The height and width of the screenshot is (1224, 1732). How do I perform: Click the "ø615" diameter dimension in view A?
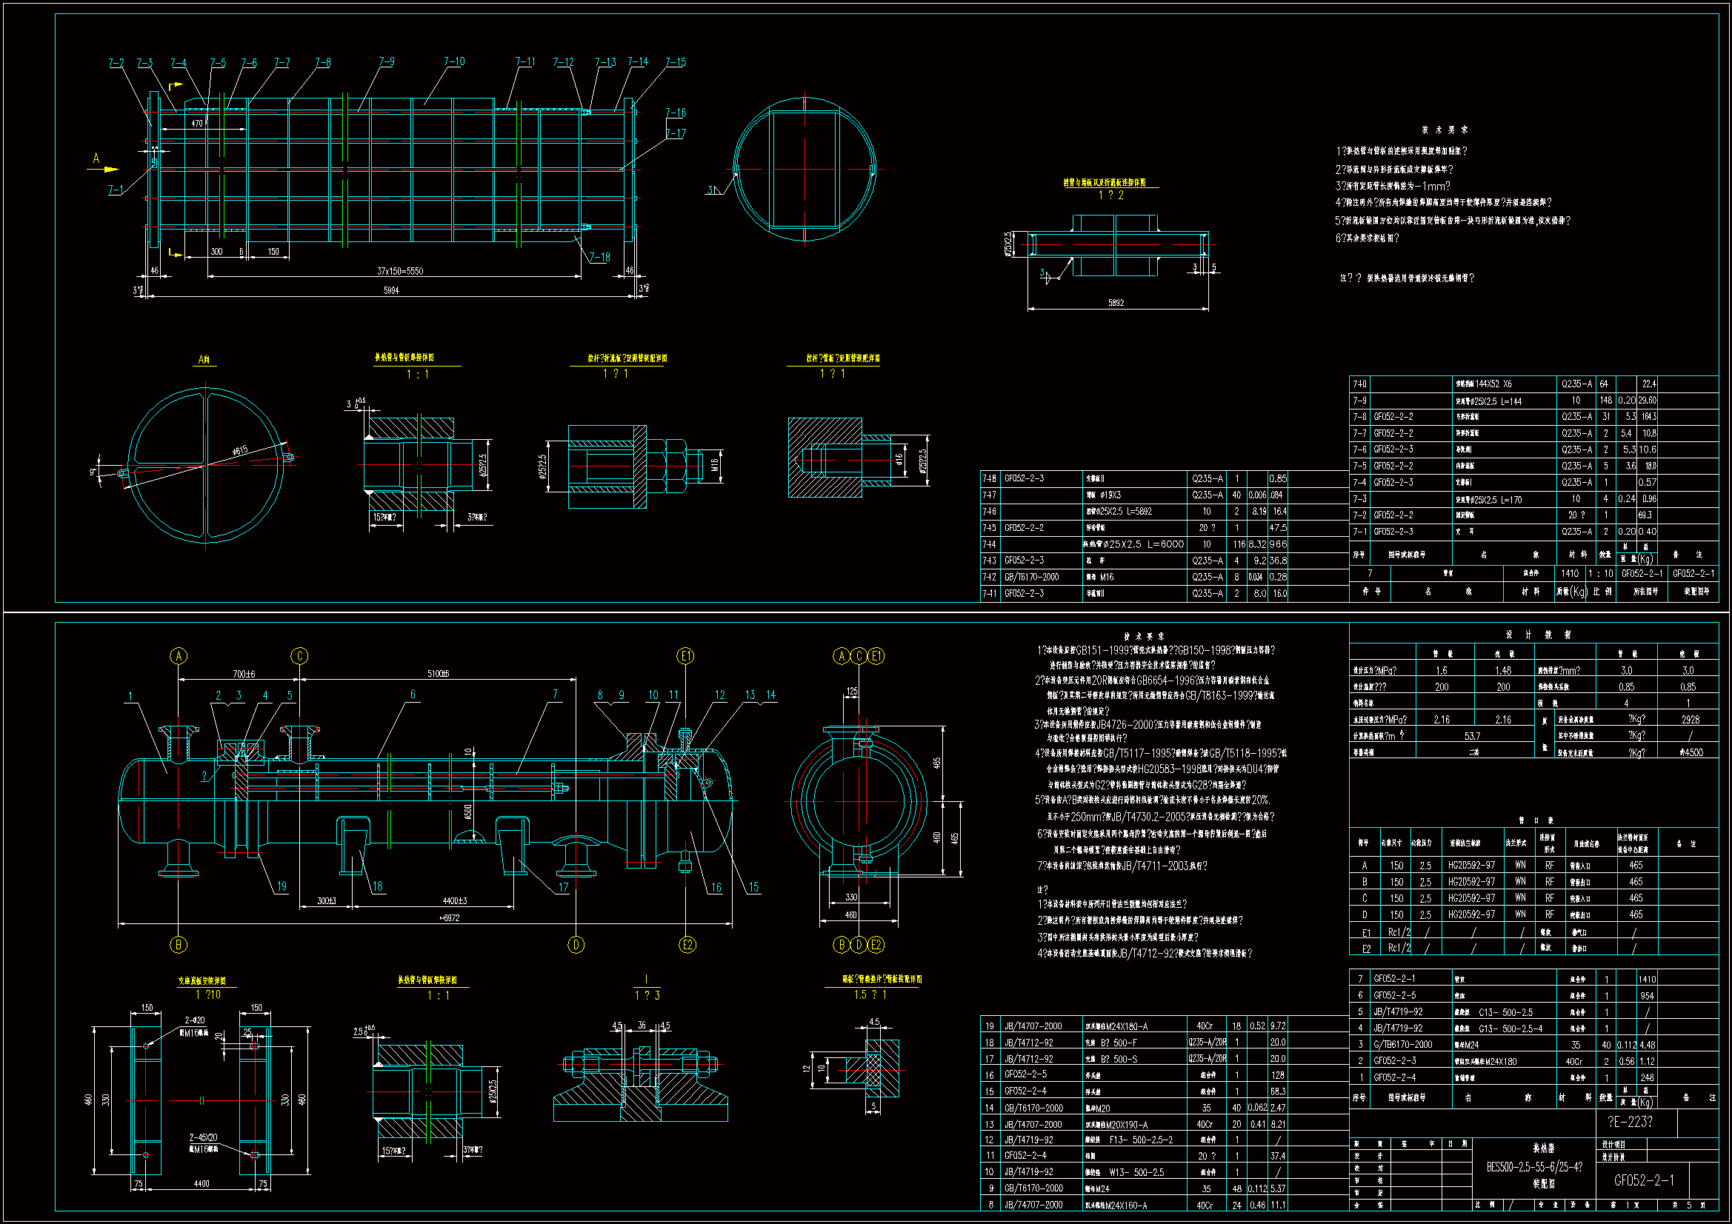(x=239, y=451)
